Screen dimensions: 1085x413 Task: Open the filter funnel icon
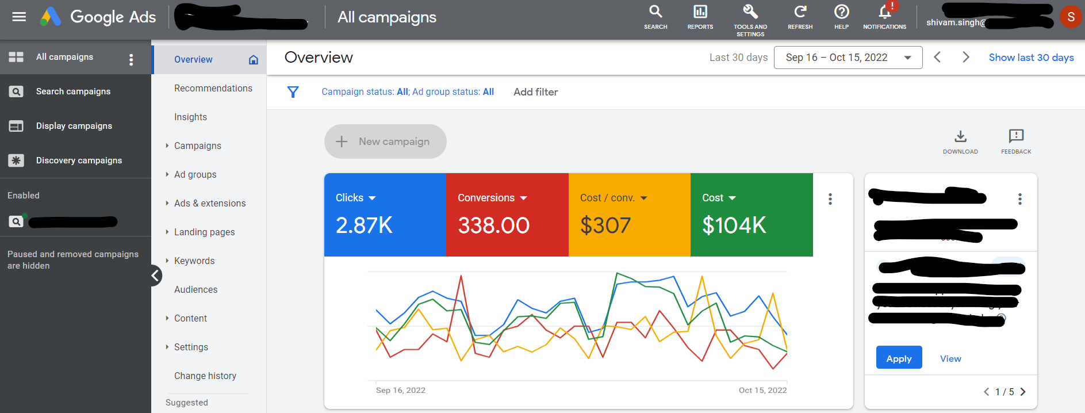pyautogui.click(x=293, y=92)
